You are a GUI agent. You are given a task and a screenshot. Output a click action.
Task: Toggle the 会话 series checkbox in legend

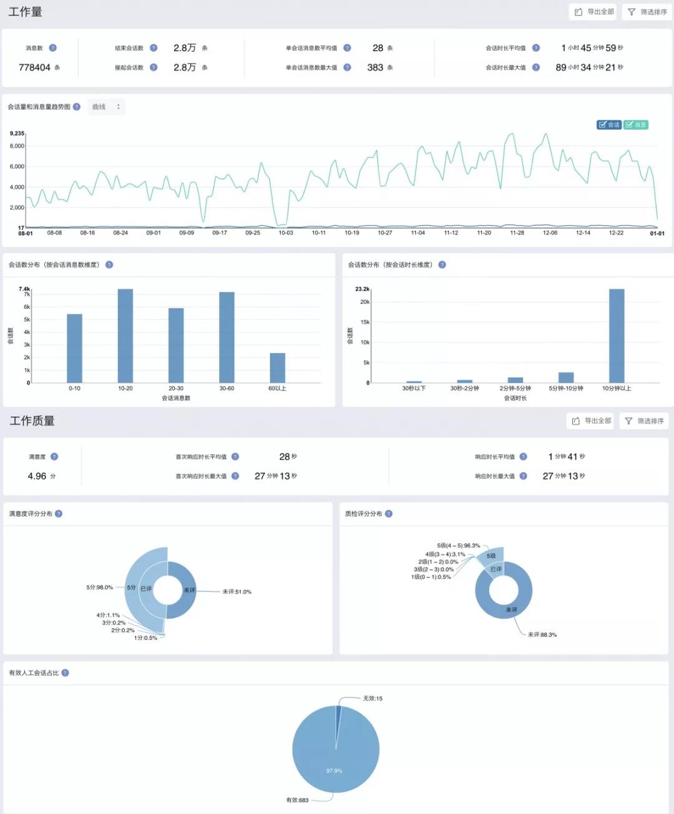[x=609, y=125]
